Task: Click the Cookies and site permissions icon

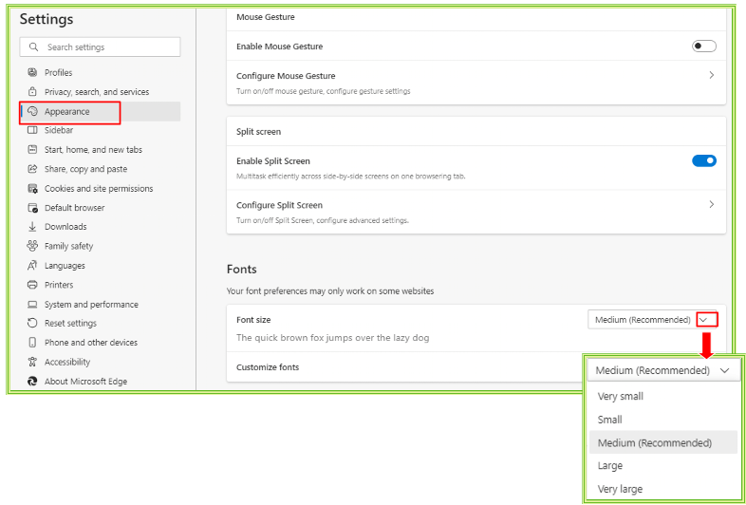Action: click(x=33, y=189)
